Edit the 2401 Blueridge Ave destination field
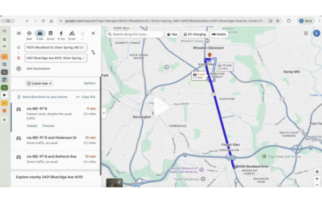This screenshot has height=203, width=322. pos(56,58)
